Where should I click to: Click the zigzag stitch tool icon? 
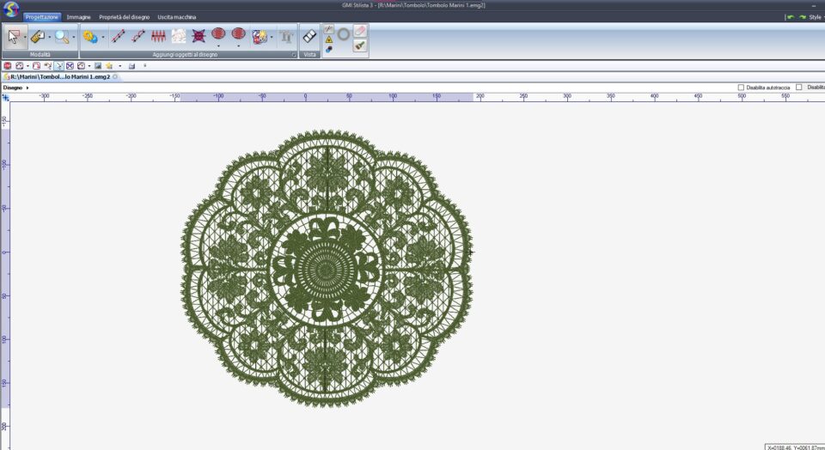(159, 37)
